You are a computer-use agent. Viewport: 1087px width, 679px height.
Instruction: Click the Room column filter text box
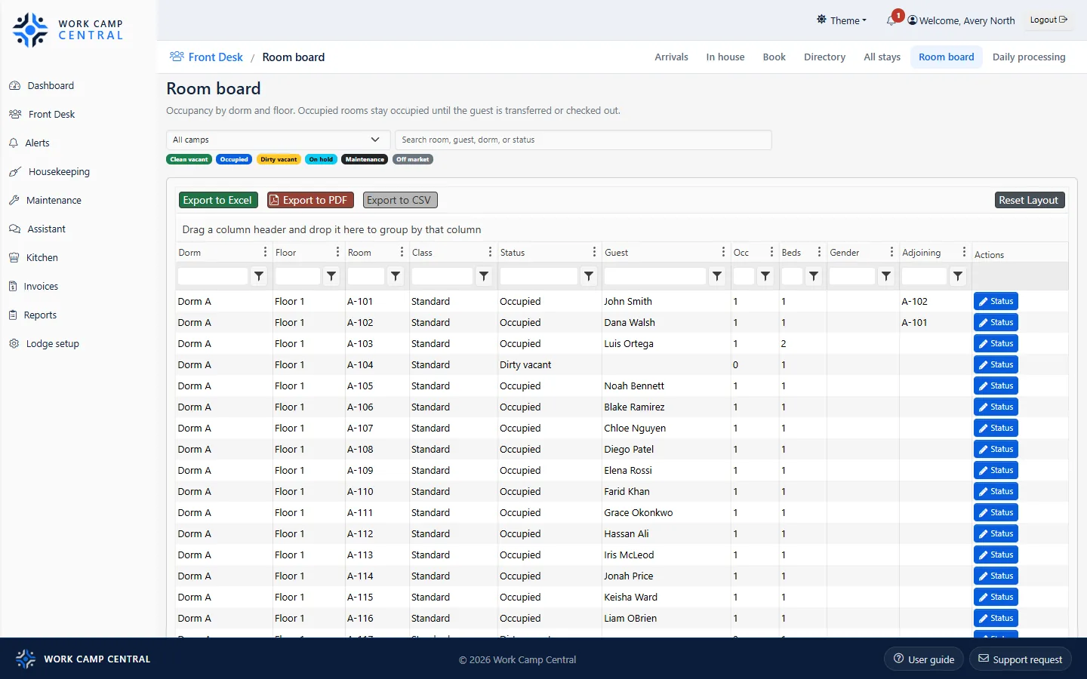pos(365,276)
